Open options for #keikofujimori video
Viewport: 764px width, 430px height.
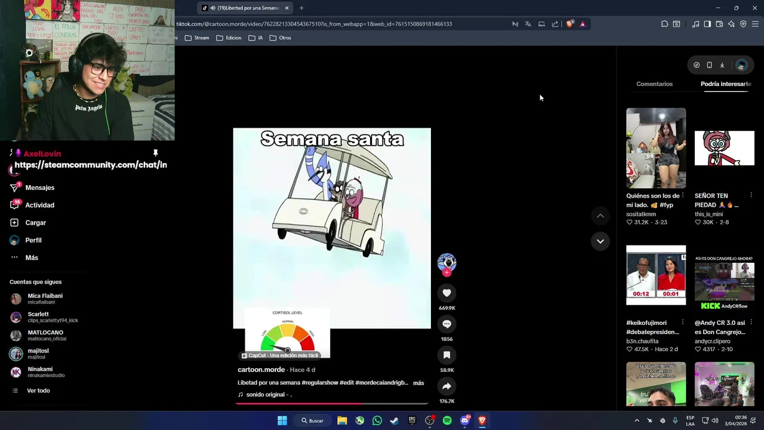(683, 322)
